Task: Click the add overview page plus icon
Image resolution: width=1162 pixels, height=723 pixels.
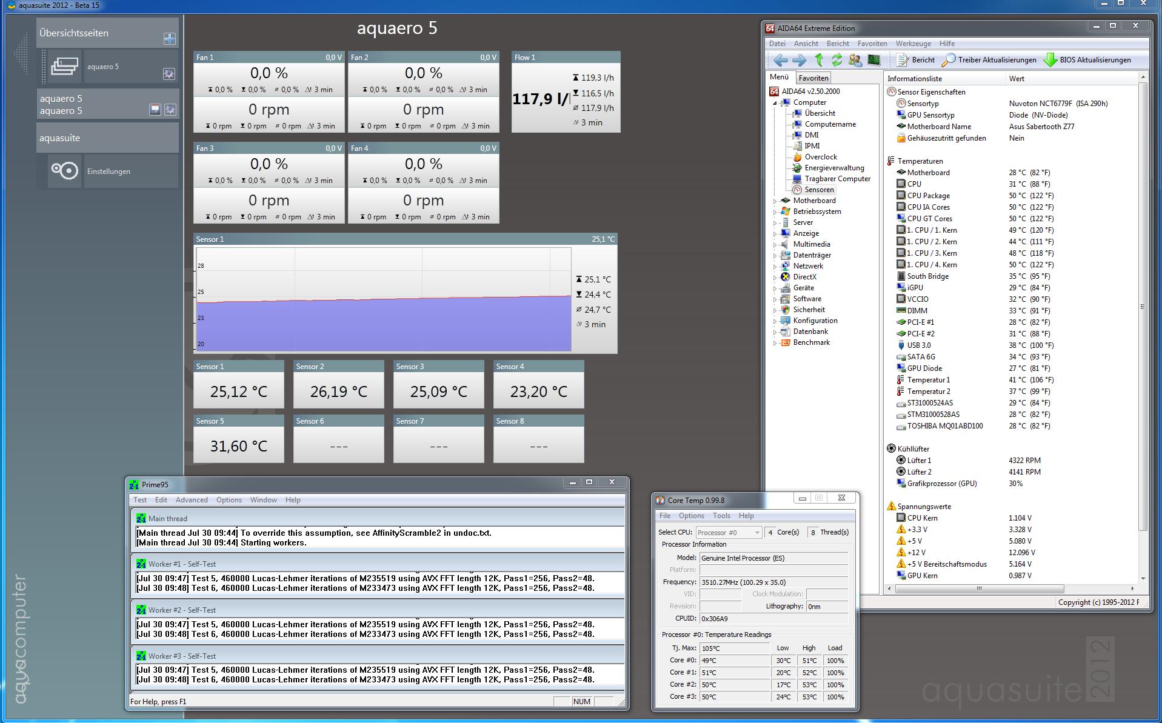Action: [169, 39]
